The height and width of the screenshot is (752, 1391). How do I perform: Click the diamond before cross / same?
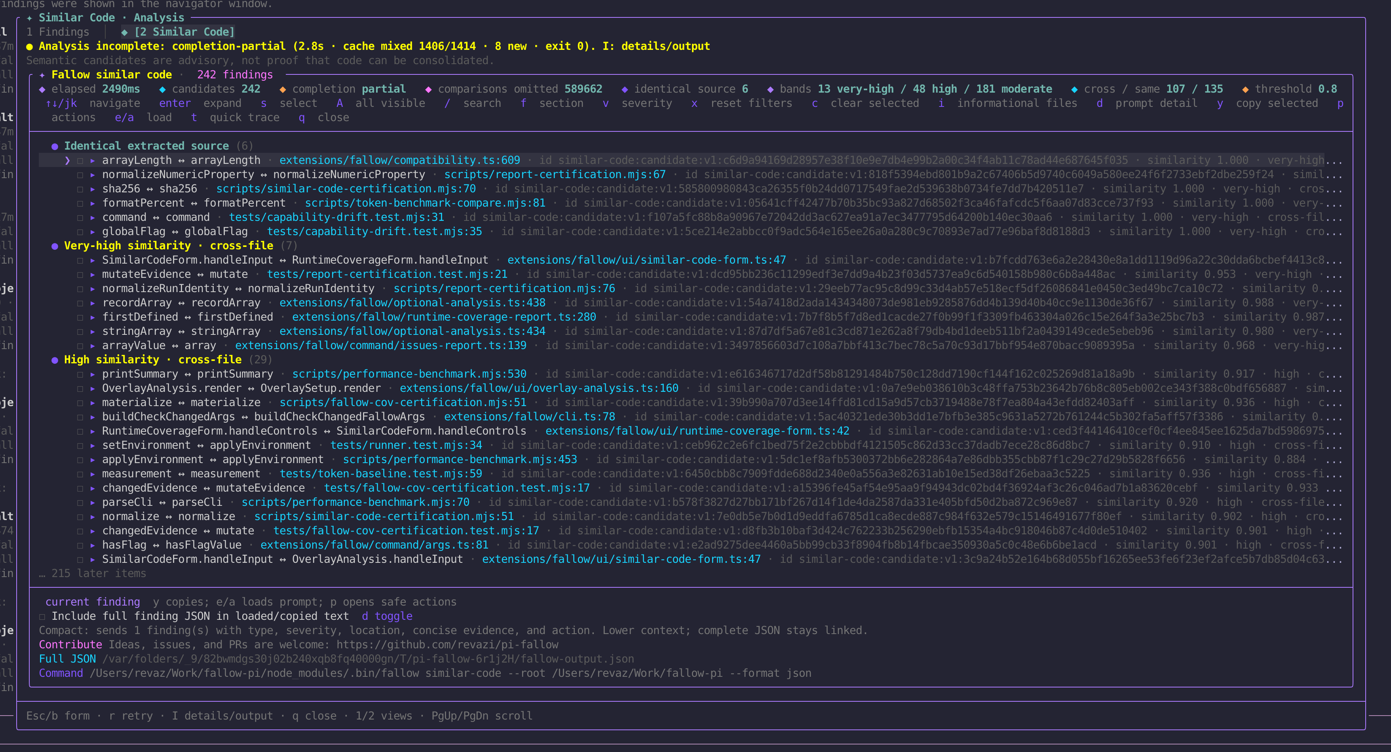click(1074, 89)
